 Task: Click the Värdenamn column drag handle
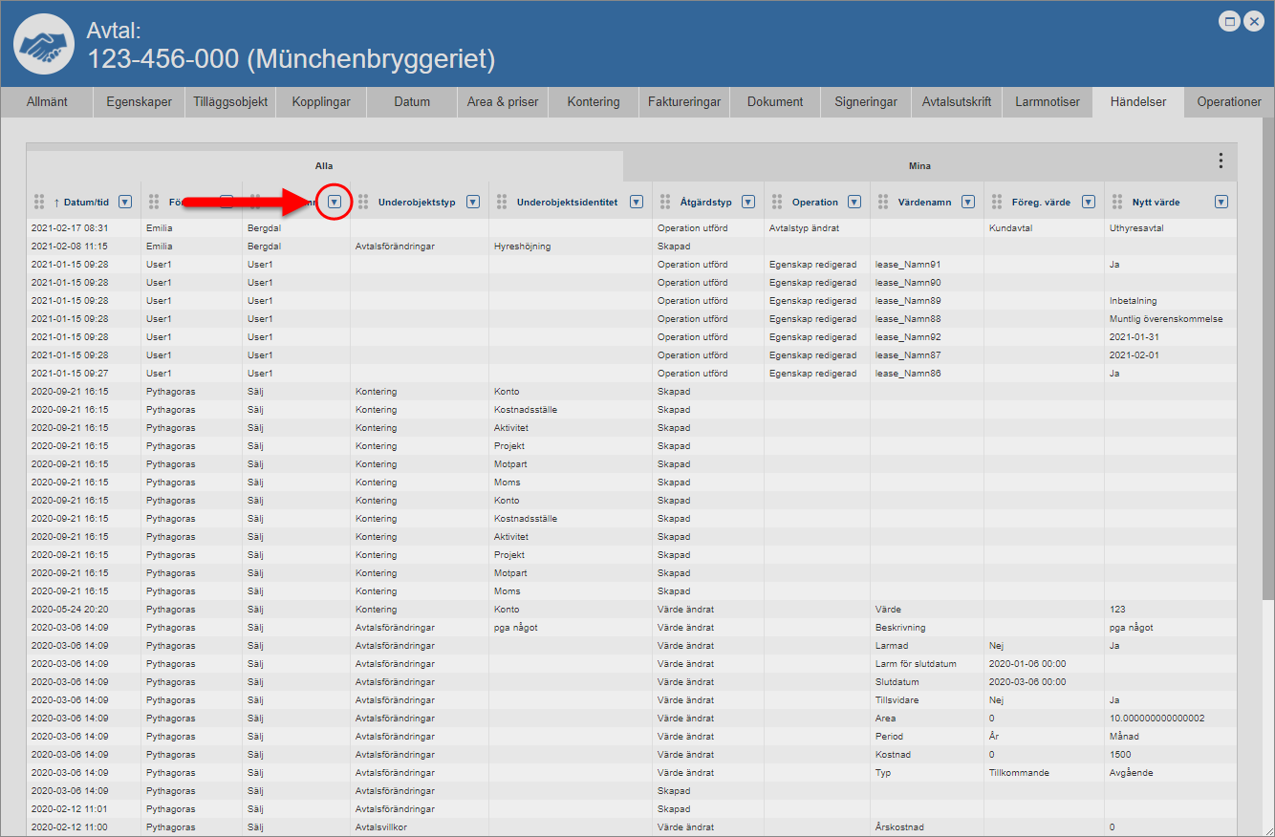883,202
